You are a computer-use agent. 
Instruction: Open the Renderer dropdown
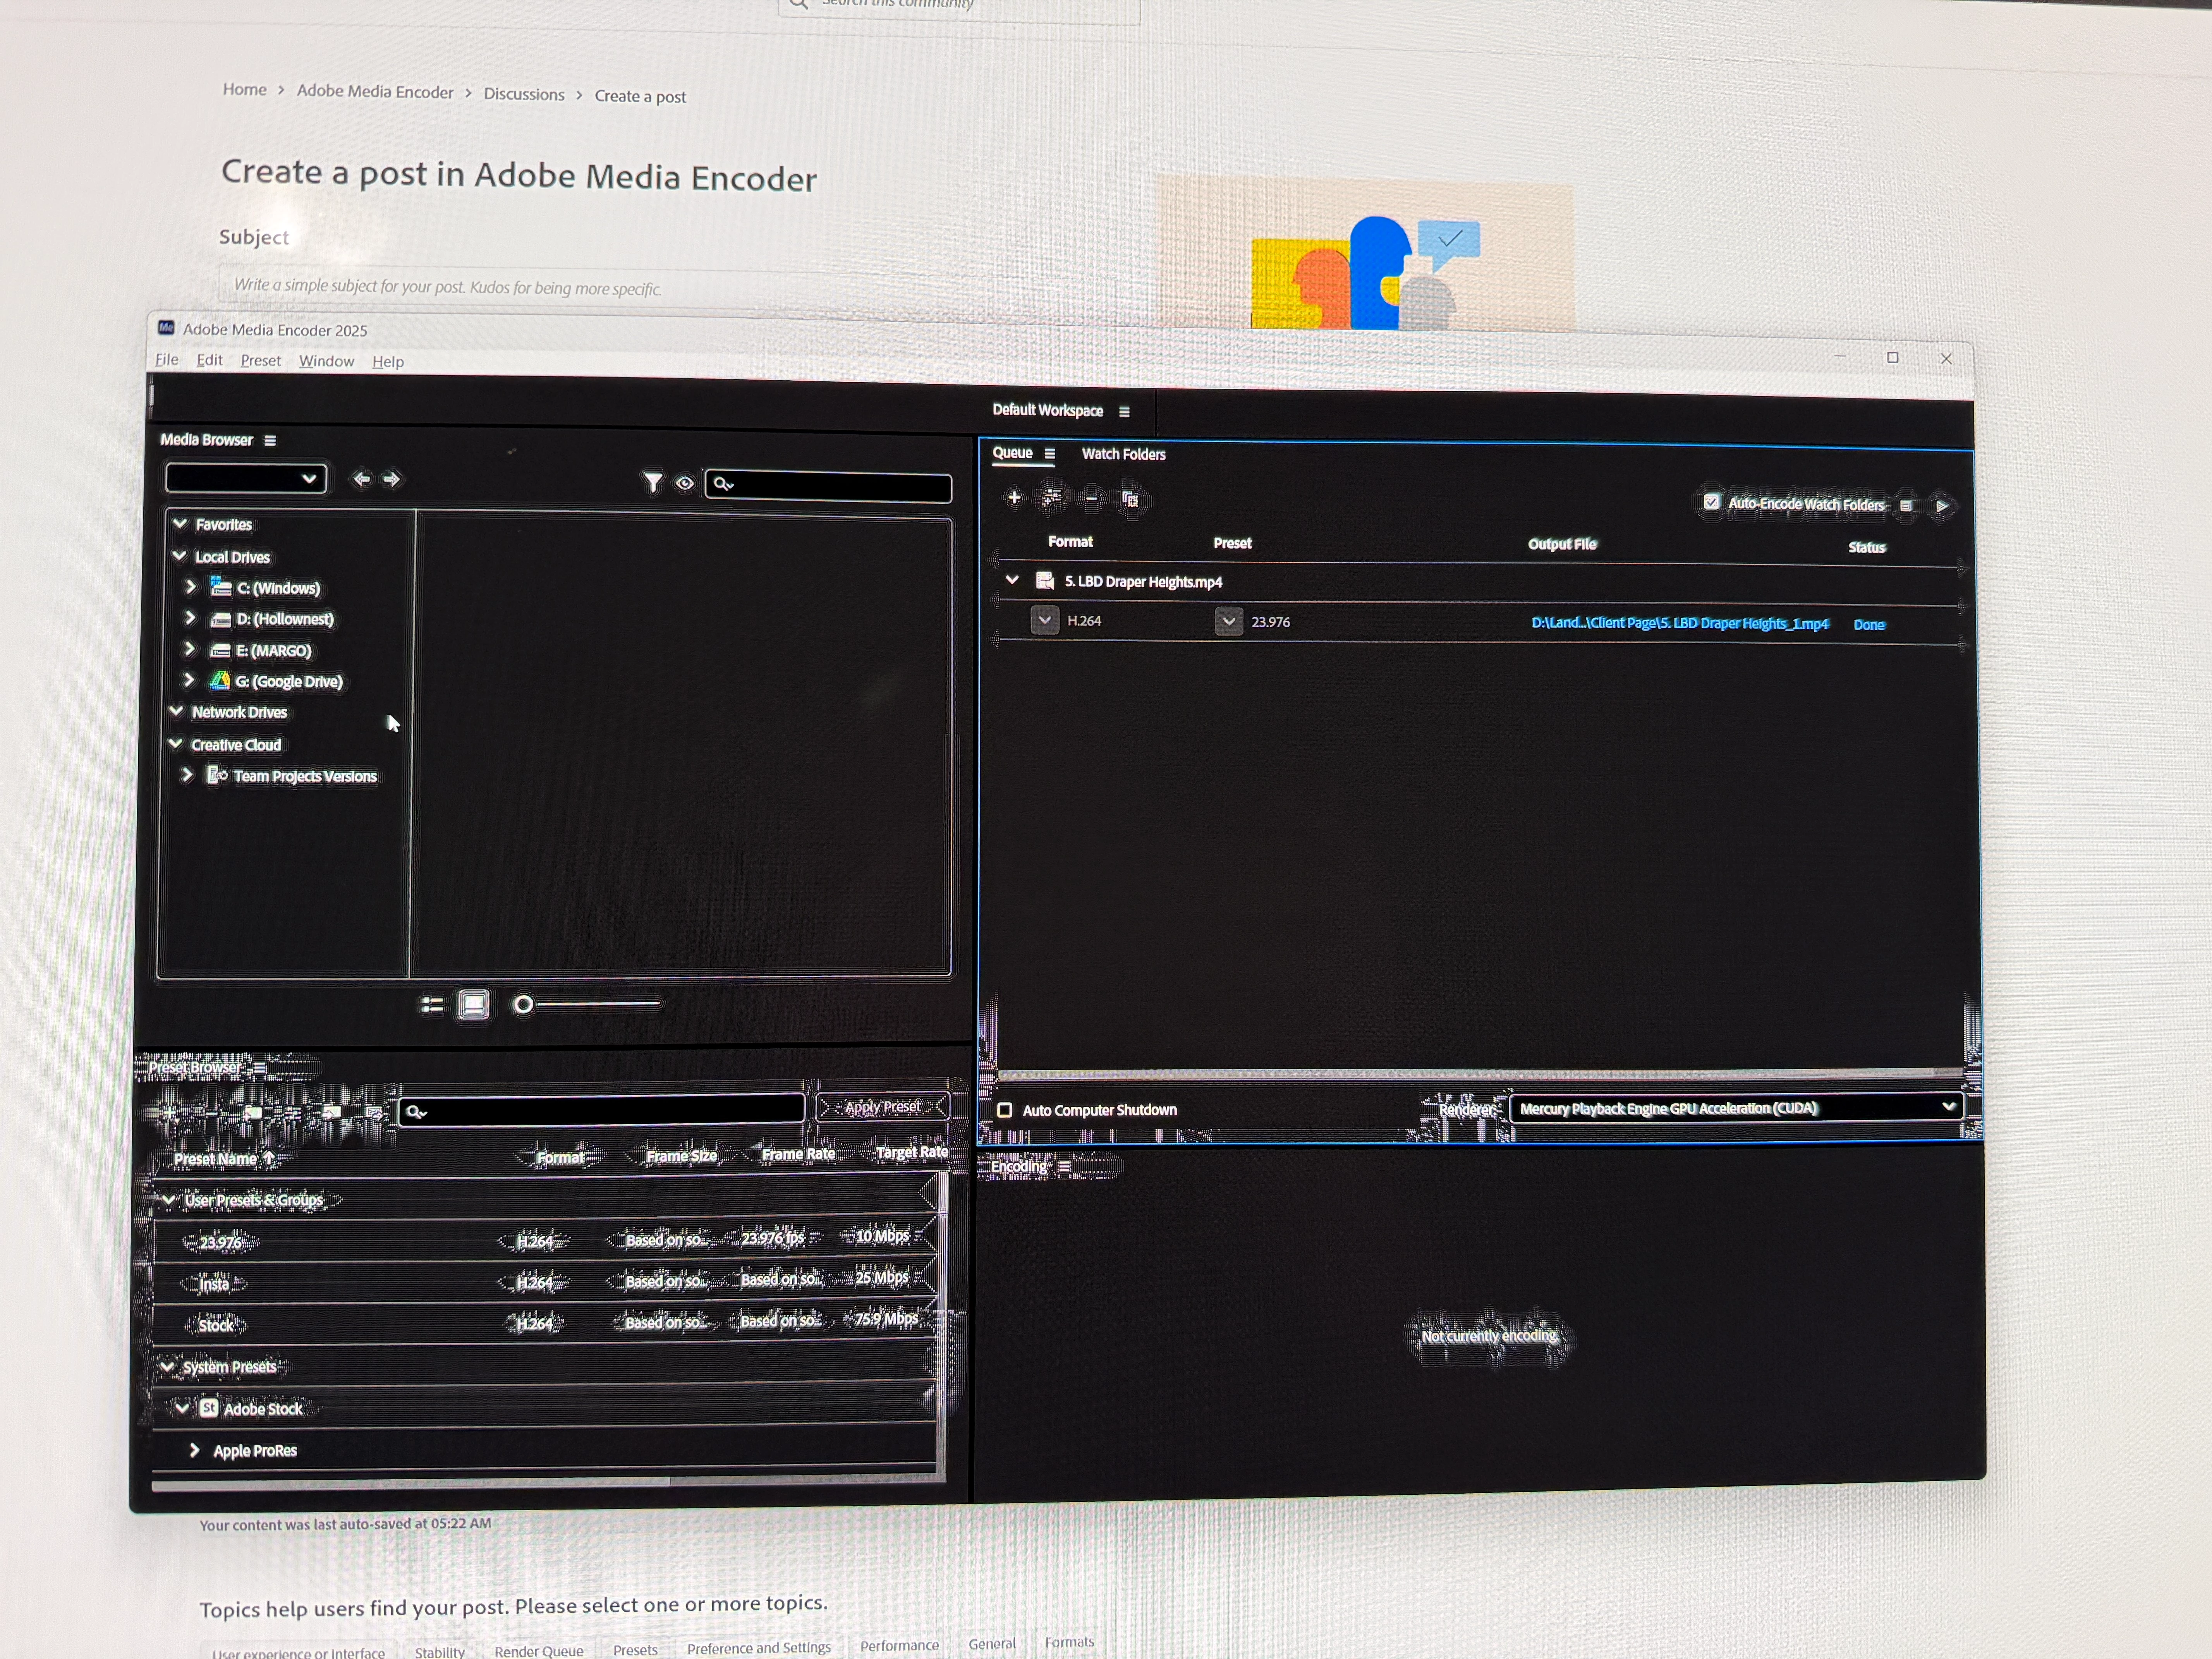(1736, 1107)
